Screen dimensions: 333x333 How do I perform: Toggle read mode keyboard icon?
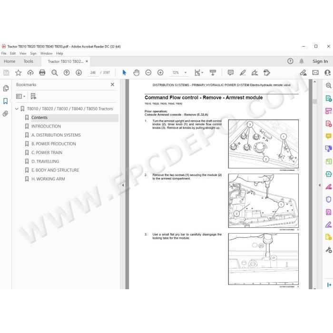213,73
